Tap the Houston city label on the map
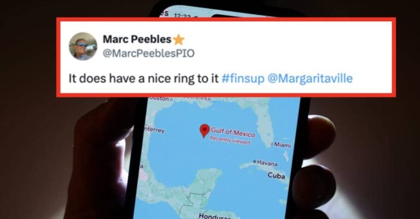 (159, 99)
